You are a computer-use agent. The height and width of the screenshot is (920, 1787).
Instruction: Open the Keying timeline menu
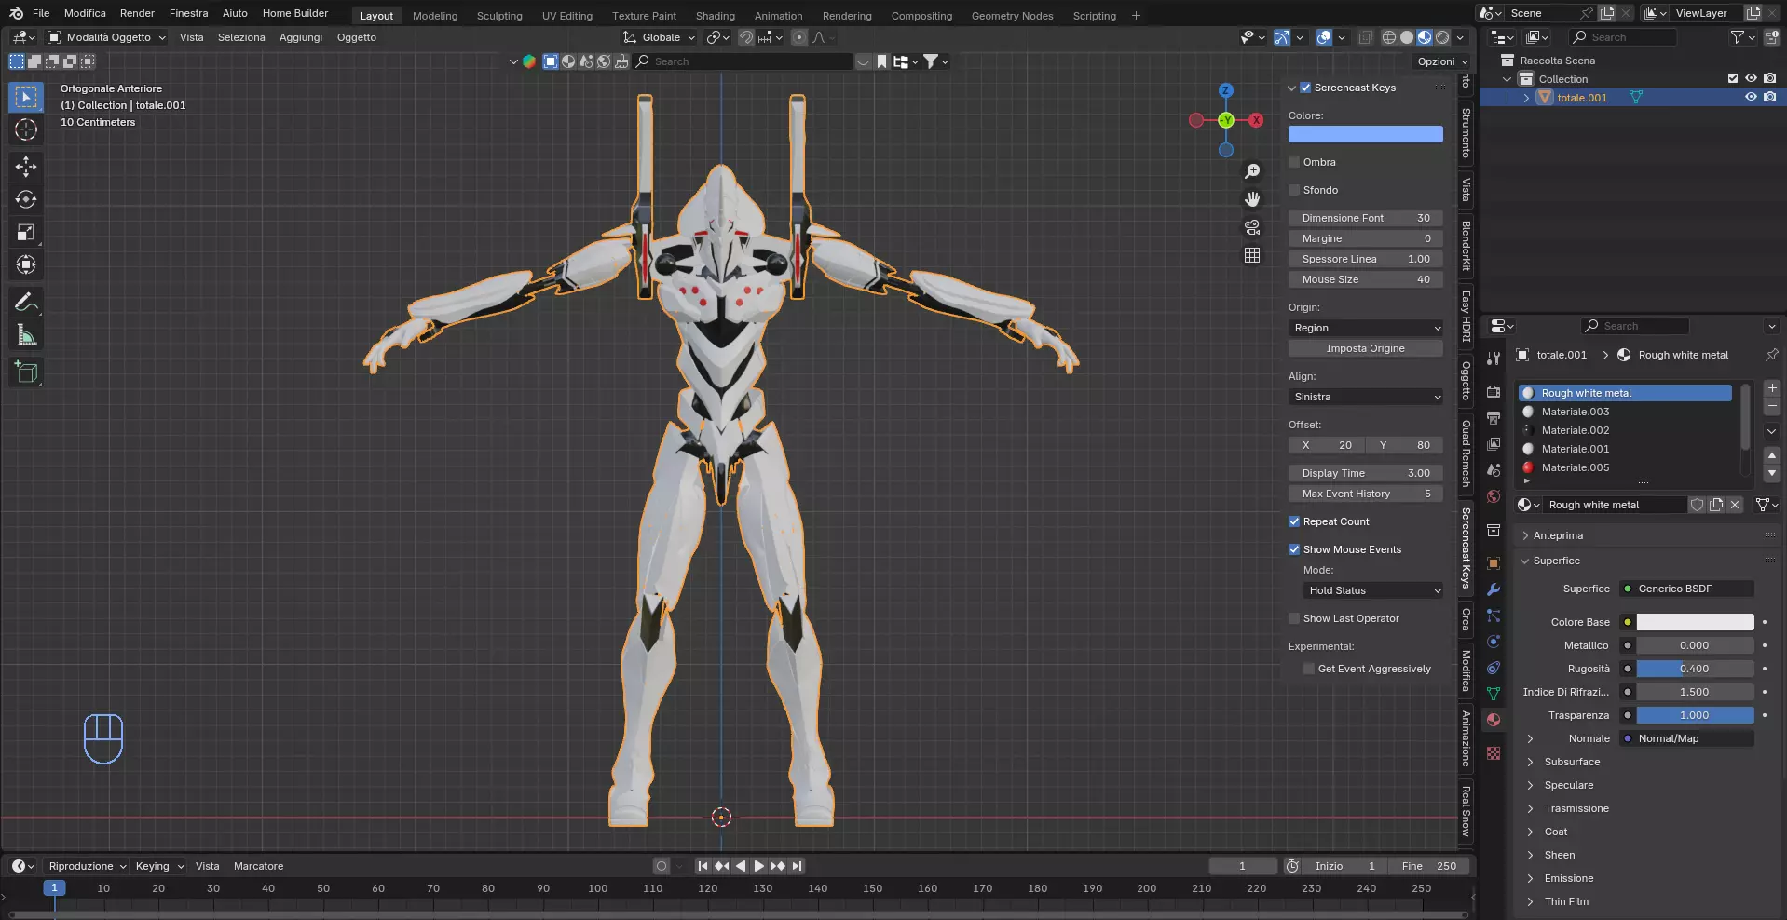(159, 866)
